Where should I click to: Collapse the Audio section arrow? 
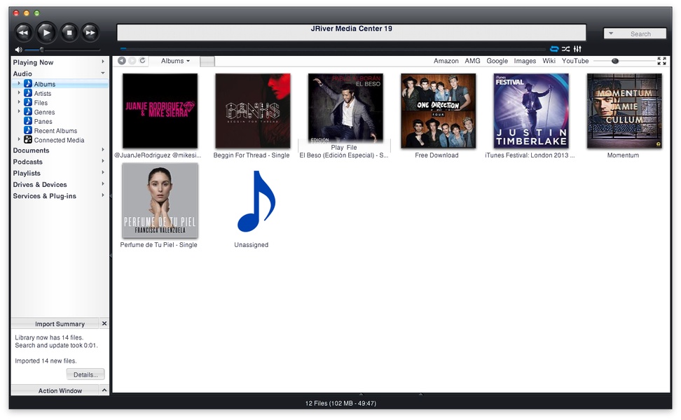point(103,73)
